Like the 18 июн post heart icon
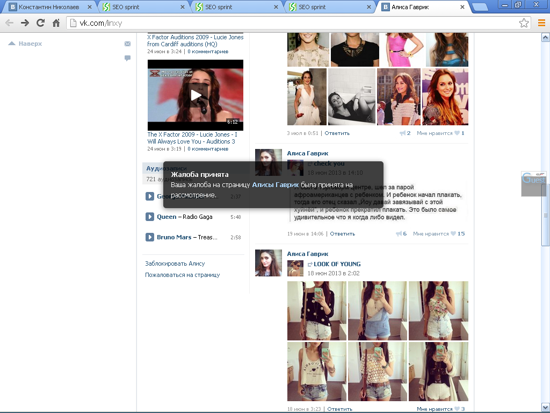The image size is (550, 413). pyautogui.click(x=457, y=409)
